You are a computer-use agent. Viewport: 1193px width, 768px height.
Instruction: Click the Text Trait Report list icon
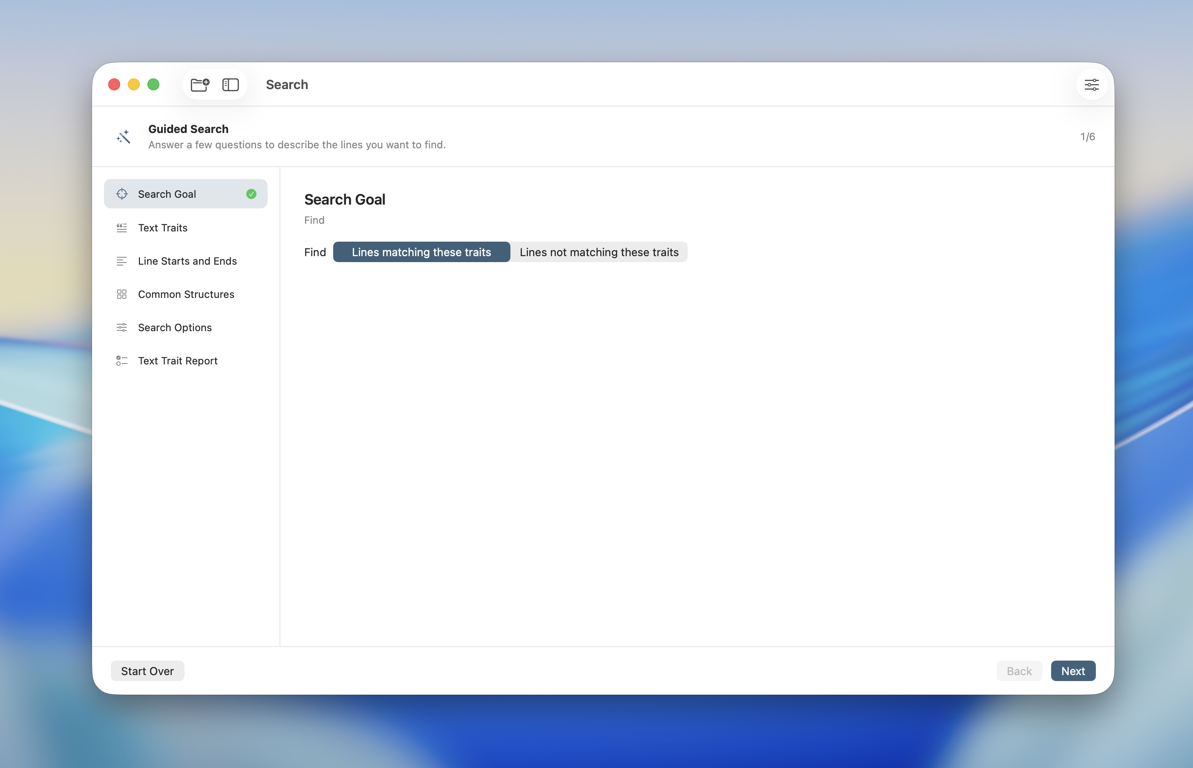(121, 361)
